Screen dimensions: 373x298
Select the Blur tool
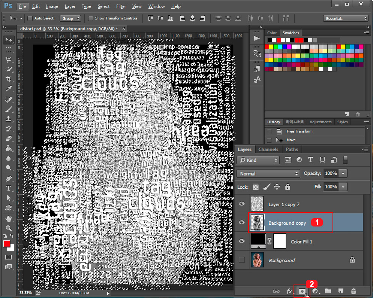coord(9,158)
